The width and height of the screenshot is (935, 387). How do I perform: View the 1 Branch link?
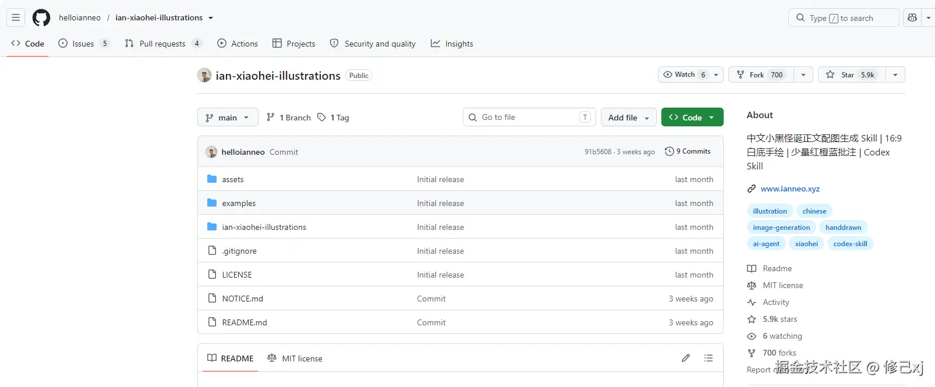click(289, 118)
